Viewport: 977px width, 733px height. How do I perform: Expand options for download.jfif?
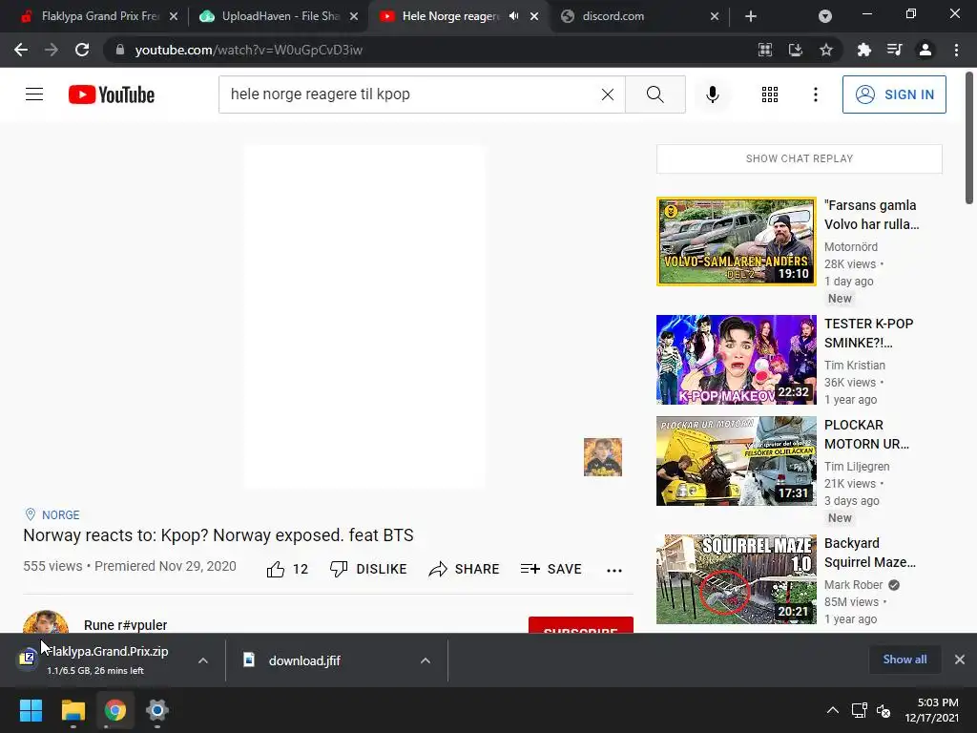[x=426, y=660]
